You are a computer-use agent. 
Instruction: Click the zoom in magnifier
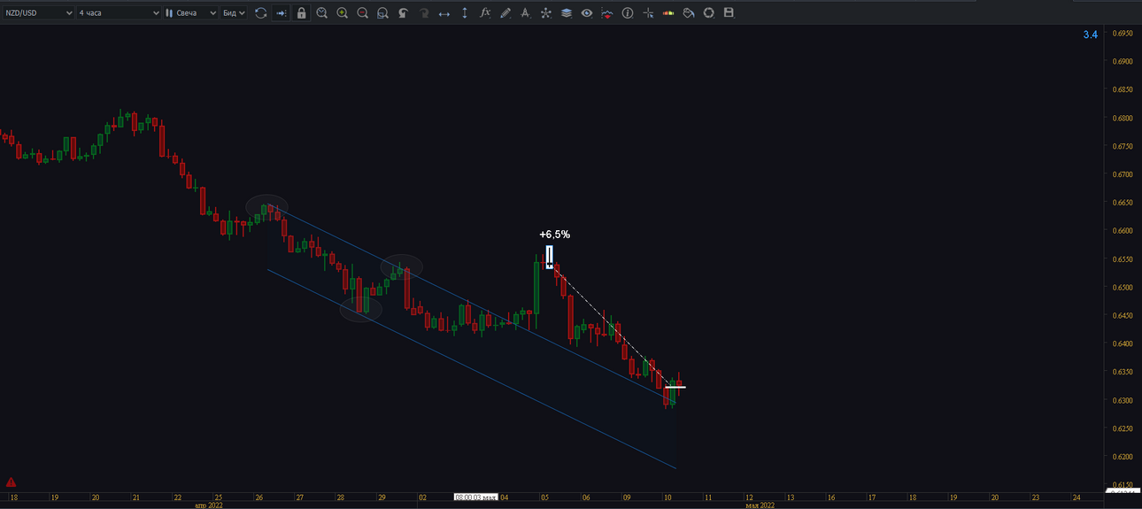pyautogui.click(x=342, y=13)
